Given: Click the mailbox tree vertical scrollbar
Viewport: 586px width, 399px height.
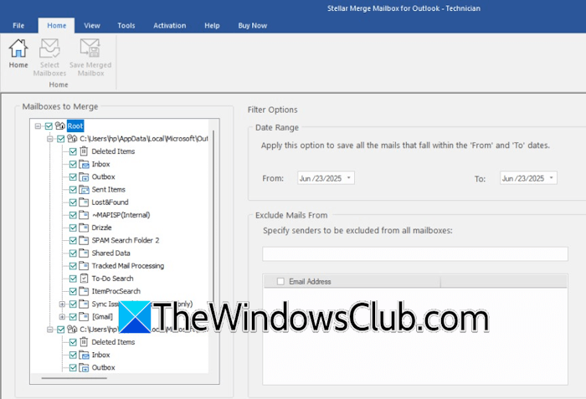Looking at the screenshot, I should coord(213,217).
